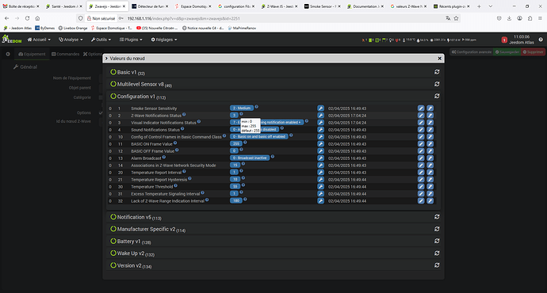Refresh the Battery v1 class values
The height and width of the screenshot is (293, 547).
pyautogui.click(x=437, y=241)
